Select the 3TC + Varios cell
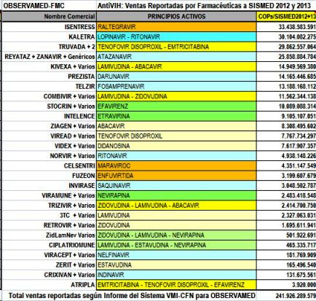Viewport: 316px width, 301px height. [50, 216]
